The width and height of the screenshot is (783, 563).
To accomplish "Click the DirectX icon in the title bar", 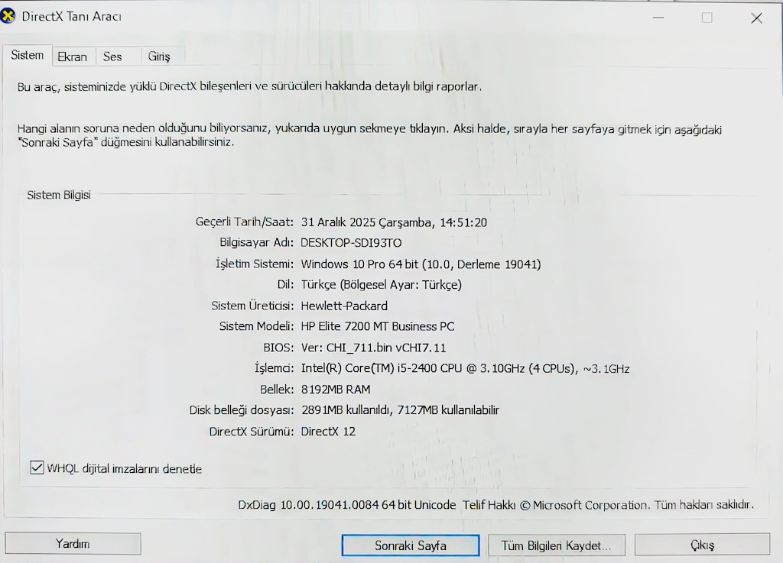I will [7, 16].
